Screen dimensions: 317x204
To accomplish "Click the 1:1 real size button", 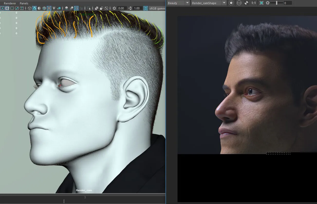I will [254, 3].
